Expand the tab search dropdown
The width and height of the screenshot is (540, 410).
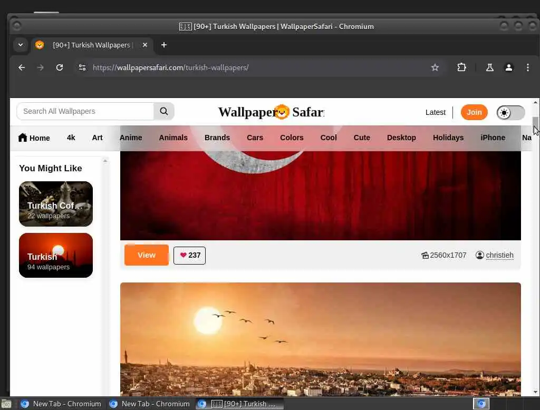pos(21,45)
